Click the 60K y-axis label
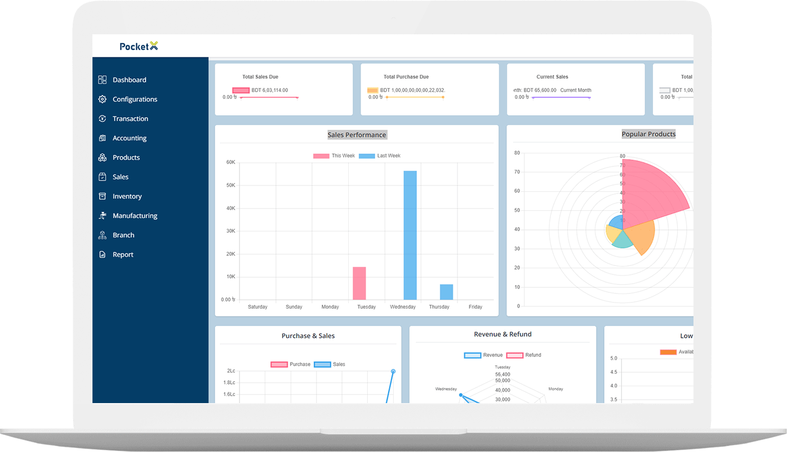This screenshot has height=452, width=787. click(230, 162)
